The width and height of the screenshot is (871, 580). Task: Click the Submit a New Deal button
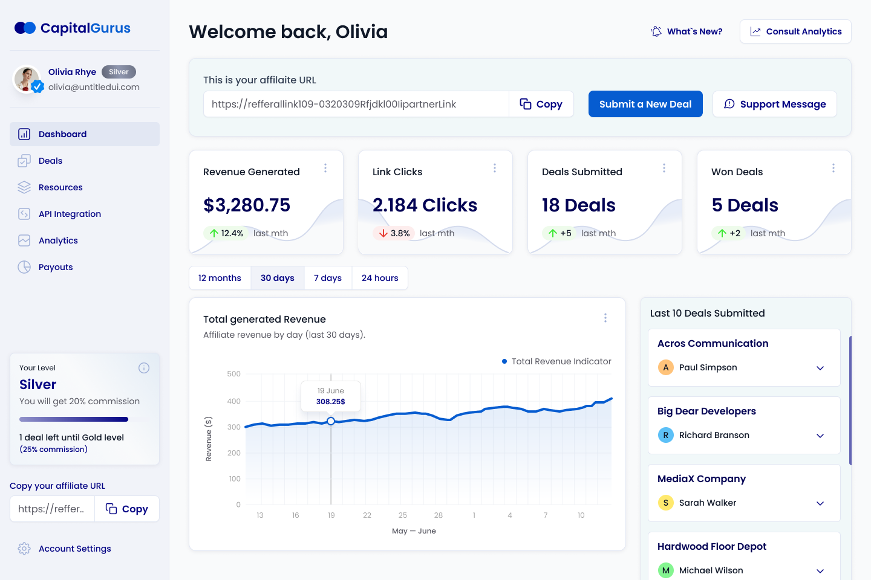pyautogui.click(x=645, y=104)
